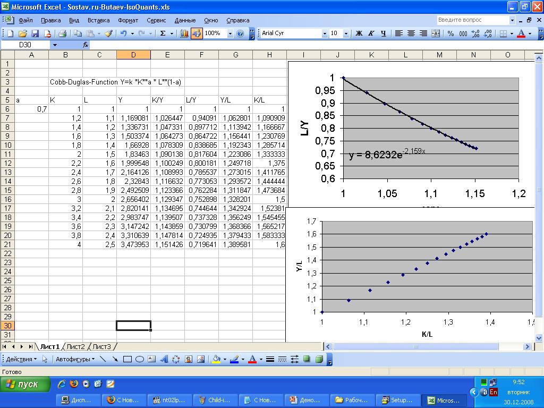
Task: Open the Chart Wizard
Action: coord(184,33)
